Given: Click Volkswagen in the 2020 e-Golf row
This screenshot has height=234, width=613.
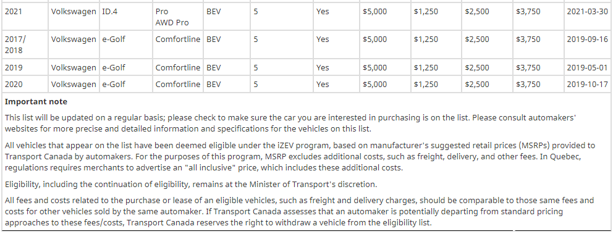Looking at the screenshot, I should [74, 85].
